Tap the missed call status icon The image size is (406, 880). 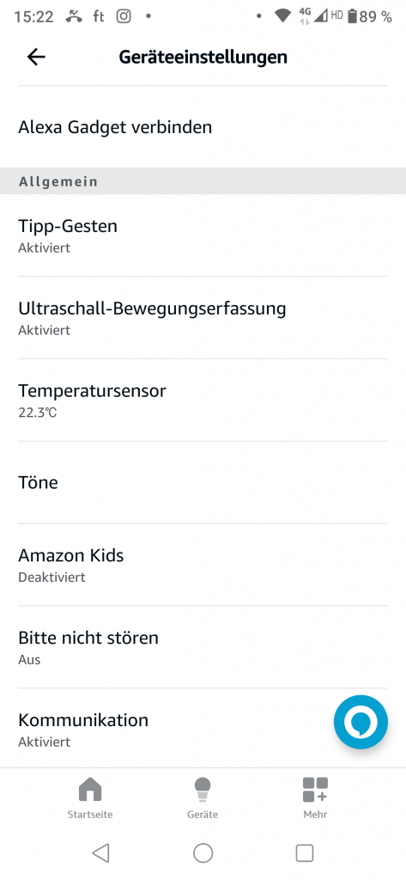(x=74, y=16)
